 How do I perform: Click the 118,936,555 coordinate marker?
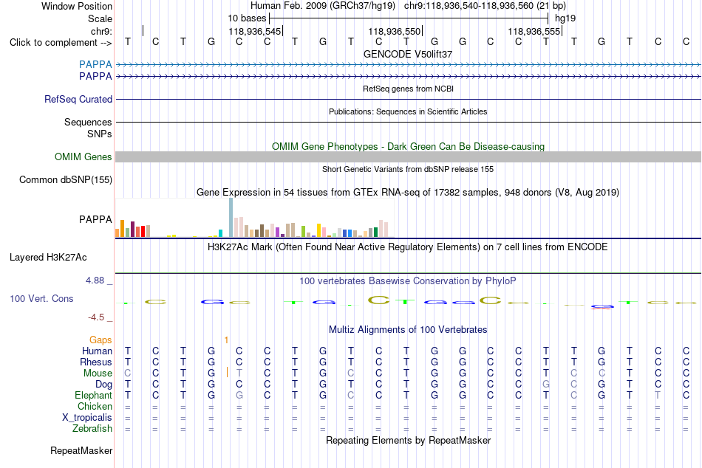click(x=534, y=31)
